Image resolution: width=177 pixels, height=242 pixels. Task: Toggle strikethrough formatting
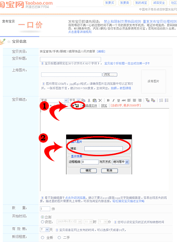point(124,100)
